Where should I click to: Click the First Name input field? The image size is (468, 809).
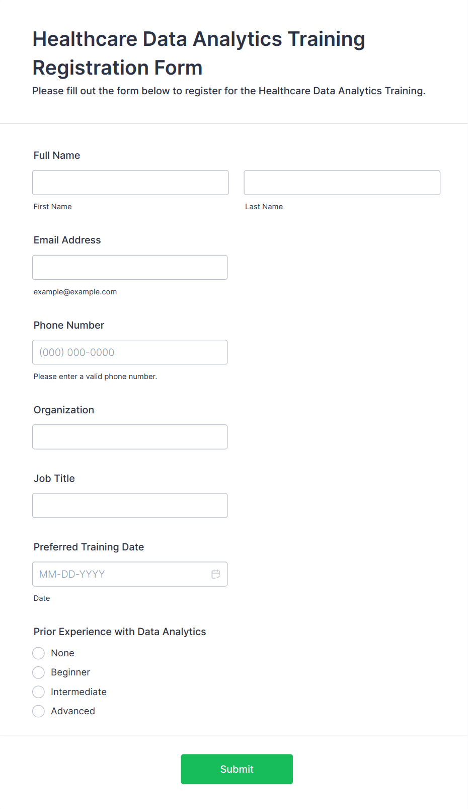(130, 182)
